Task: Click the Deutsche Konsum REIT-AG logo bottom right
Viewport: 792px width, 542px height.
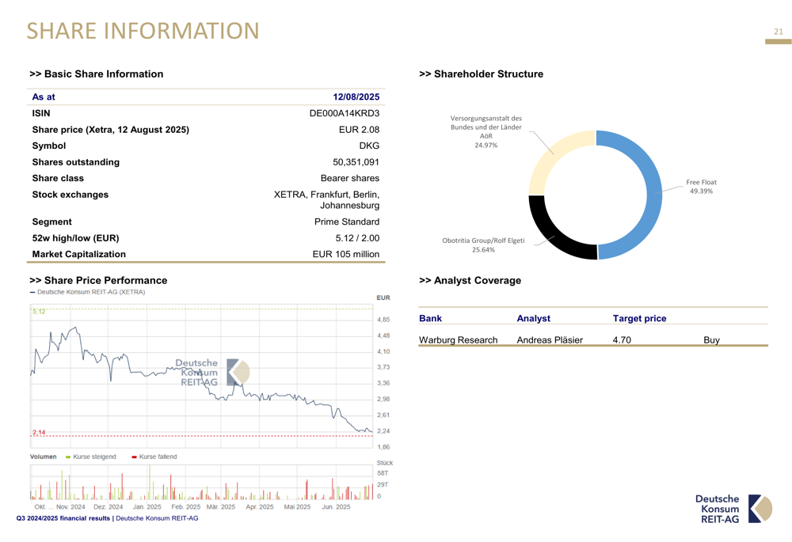Action: 733,509
